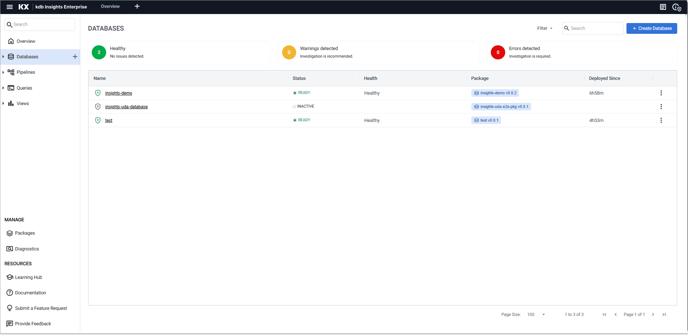This screenshot has height=335, width=688.
Task: Add a database via sidebar plus icon
Action: coord(75,56)
